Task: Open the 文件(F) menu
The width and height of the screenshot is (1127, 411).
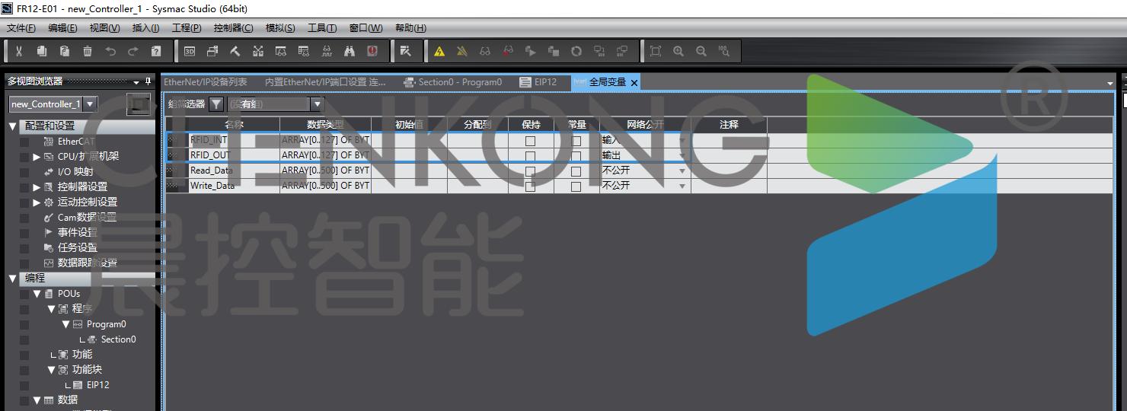Action: point(21,28)
